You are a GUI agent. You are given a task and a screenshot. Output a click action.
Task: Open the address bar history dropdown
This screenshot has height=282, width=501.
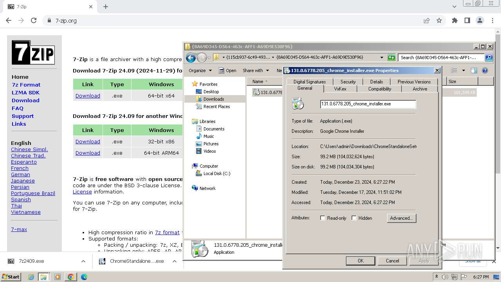coord(382,58)
